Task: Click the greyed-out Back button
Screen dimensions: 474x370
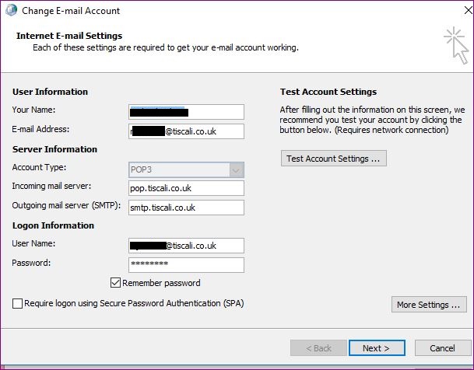Action: (x=318, y=348)
